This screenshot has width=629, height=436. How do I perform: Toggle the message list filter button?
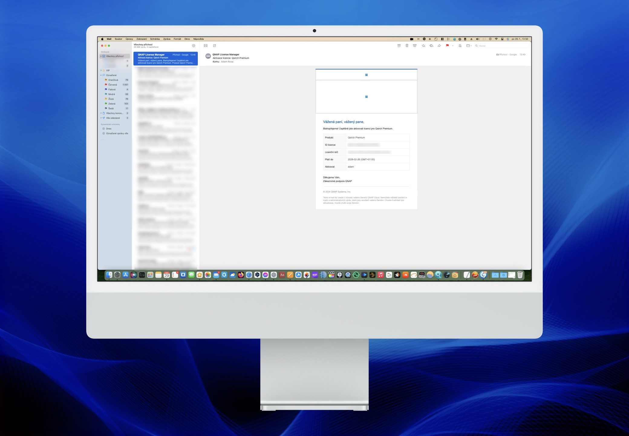click(194, 46)
